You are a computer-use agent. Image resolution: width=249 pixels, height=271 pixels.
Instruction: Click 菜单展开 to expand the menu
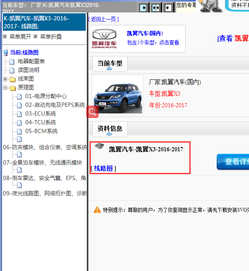pos(20,37)
